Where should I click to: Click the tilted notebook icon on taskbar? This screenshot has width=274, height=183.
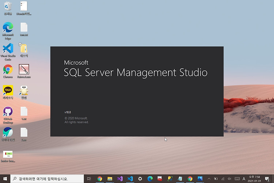point(180,179)
